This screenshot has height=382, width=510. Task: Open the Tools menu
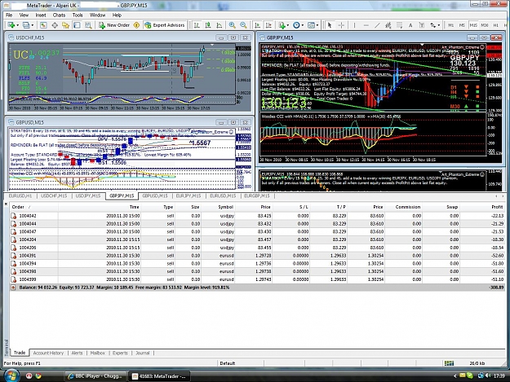(x=78, y=15)
